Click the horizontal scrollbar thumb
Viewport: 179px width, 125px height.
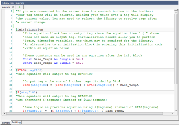click(85, 114)
